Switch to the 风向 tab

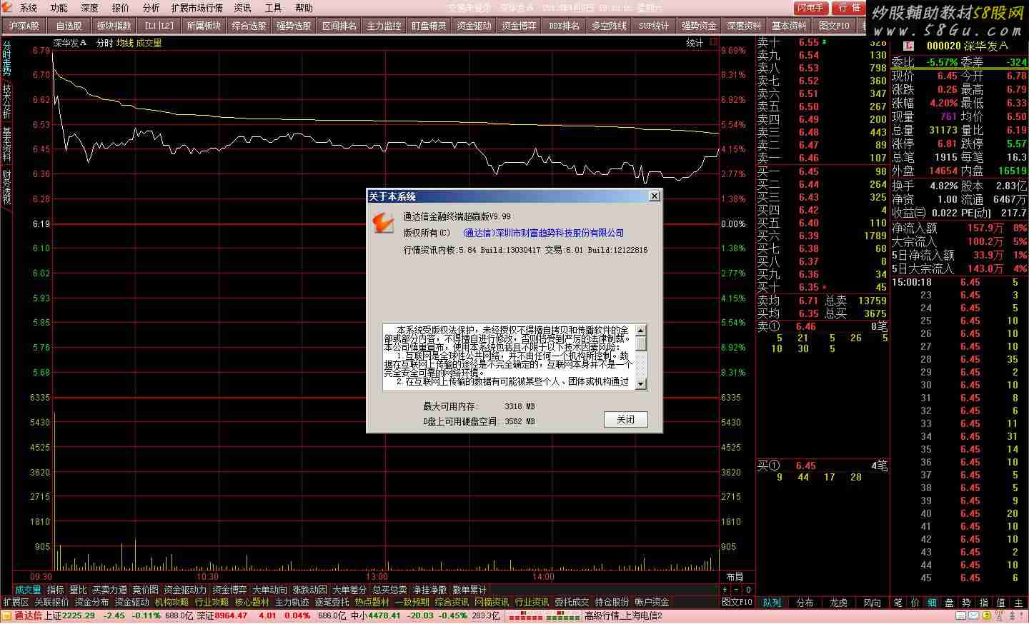coord(873,603)
